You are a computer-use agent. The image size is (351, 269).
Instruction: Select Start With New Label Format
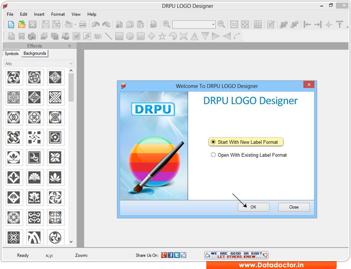(x=246, y=142)
